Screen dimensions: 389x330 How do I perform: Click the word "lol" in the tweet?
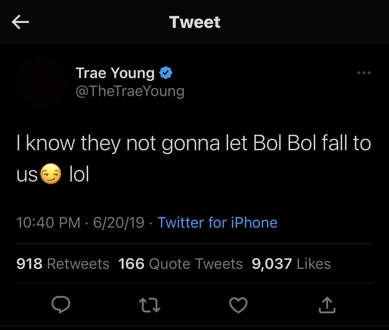tap(79, 174)
